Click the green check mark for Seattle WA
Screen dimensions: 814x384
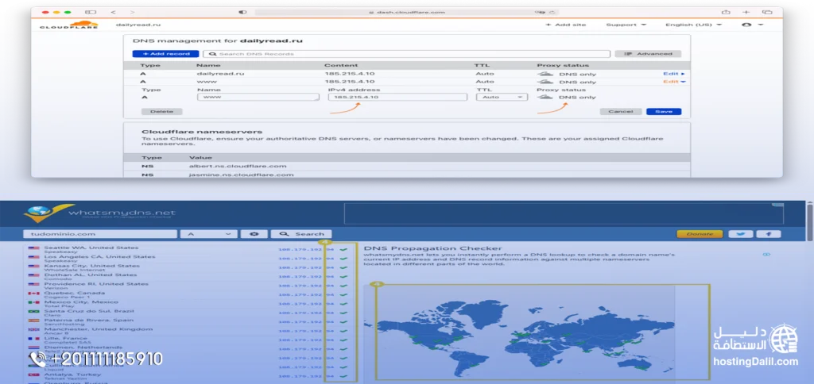click(343, 249)
